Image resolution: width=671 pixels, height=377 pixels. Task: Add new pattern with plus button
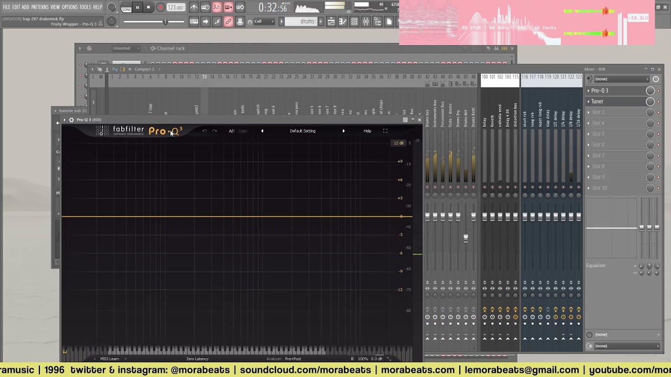(x=320, y=21)
